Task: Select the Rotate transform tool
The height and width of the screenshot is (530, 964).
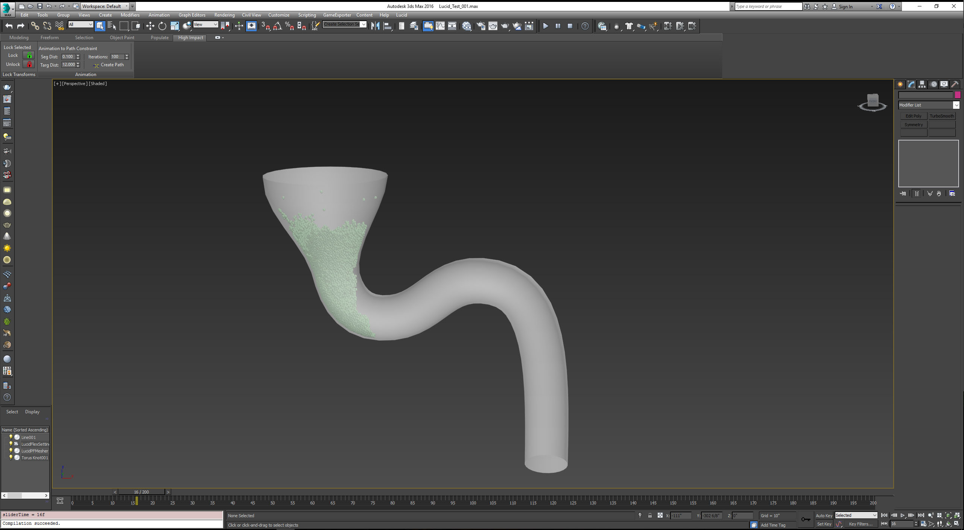Action: [162, 26]
